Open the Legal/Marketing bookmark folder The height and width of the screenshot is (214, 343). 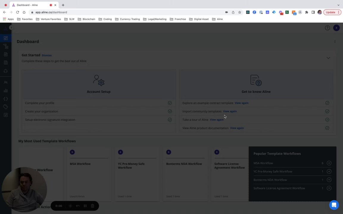[155, 19]
